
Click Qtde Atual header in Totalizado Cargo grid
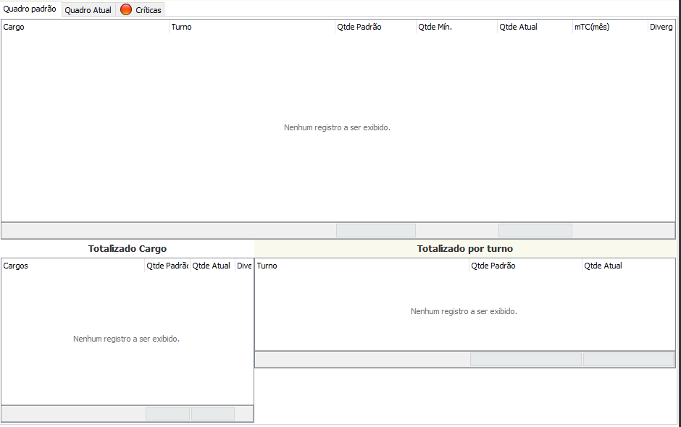pos(212,266)
